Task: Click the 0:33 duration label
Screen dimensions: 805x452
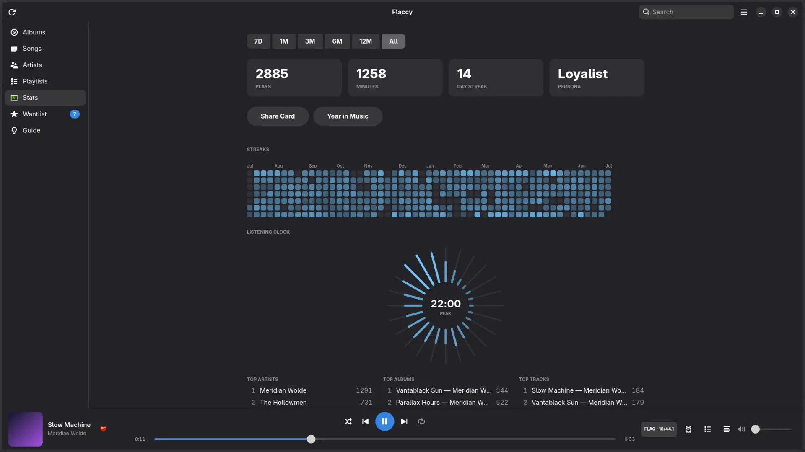Action: (629, 439)
